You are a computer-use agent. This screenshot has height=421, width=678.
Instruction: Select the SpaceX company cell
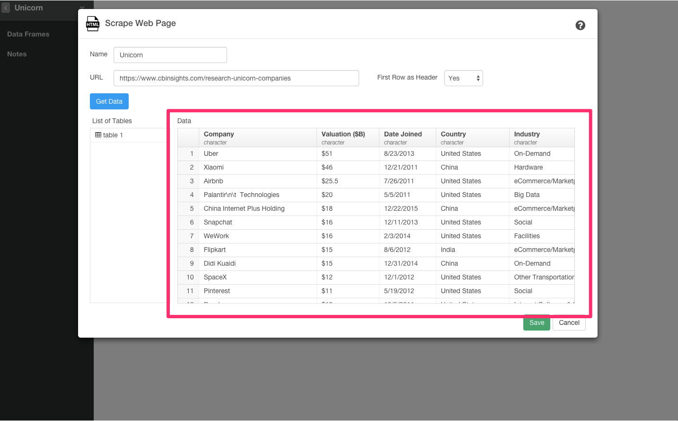pos(257,277)
